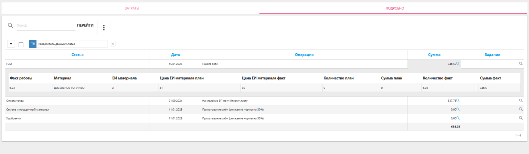Click magnifier next to sum 337,78
Image resolution: width=529 pixels, height=154 pixels.
click(x=458, y=101)
